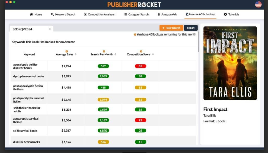Click the Category Search list icon
The width and height of the screenshot is (268, 153).
pyautogui.click(x=125, y=14)
